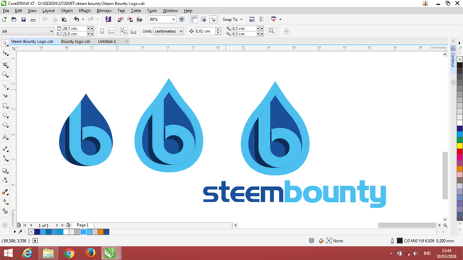Click the Import icon
The height and width of the screenshot is (260, 463).
click(120, 19)
